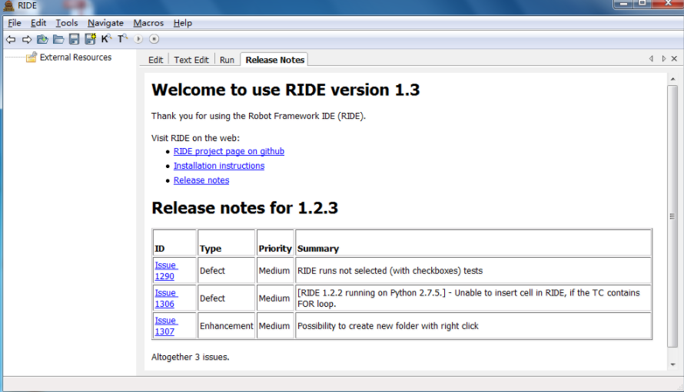Click the 'Release notes for 1.2.3' heading
This screenshot has width=684, height=392.
[x=244, y=208]
